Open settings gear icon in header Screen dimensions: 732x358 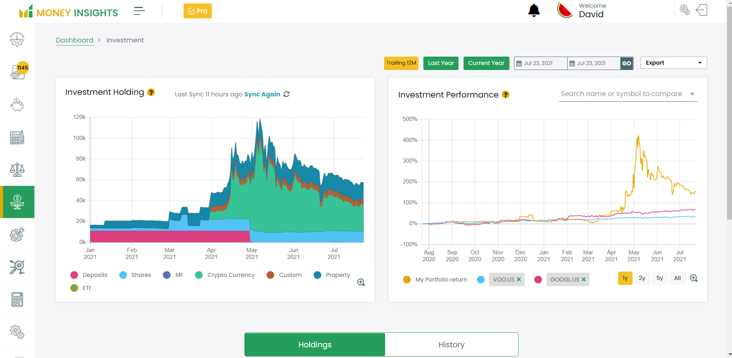coord(685,10)
